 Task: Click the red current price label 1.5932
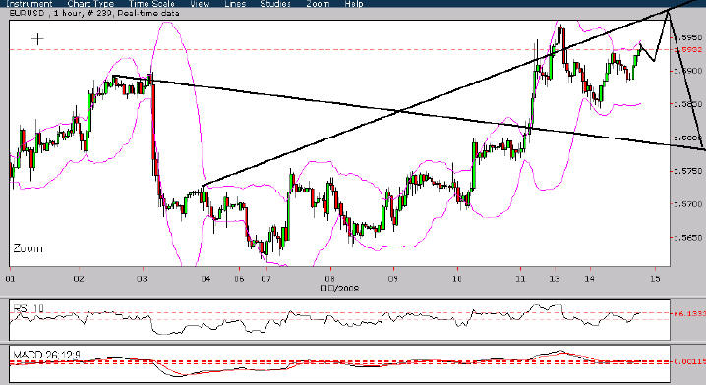(x=688, y=49)
